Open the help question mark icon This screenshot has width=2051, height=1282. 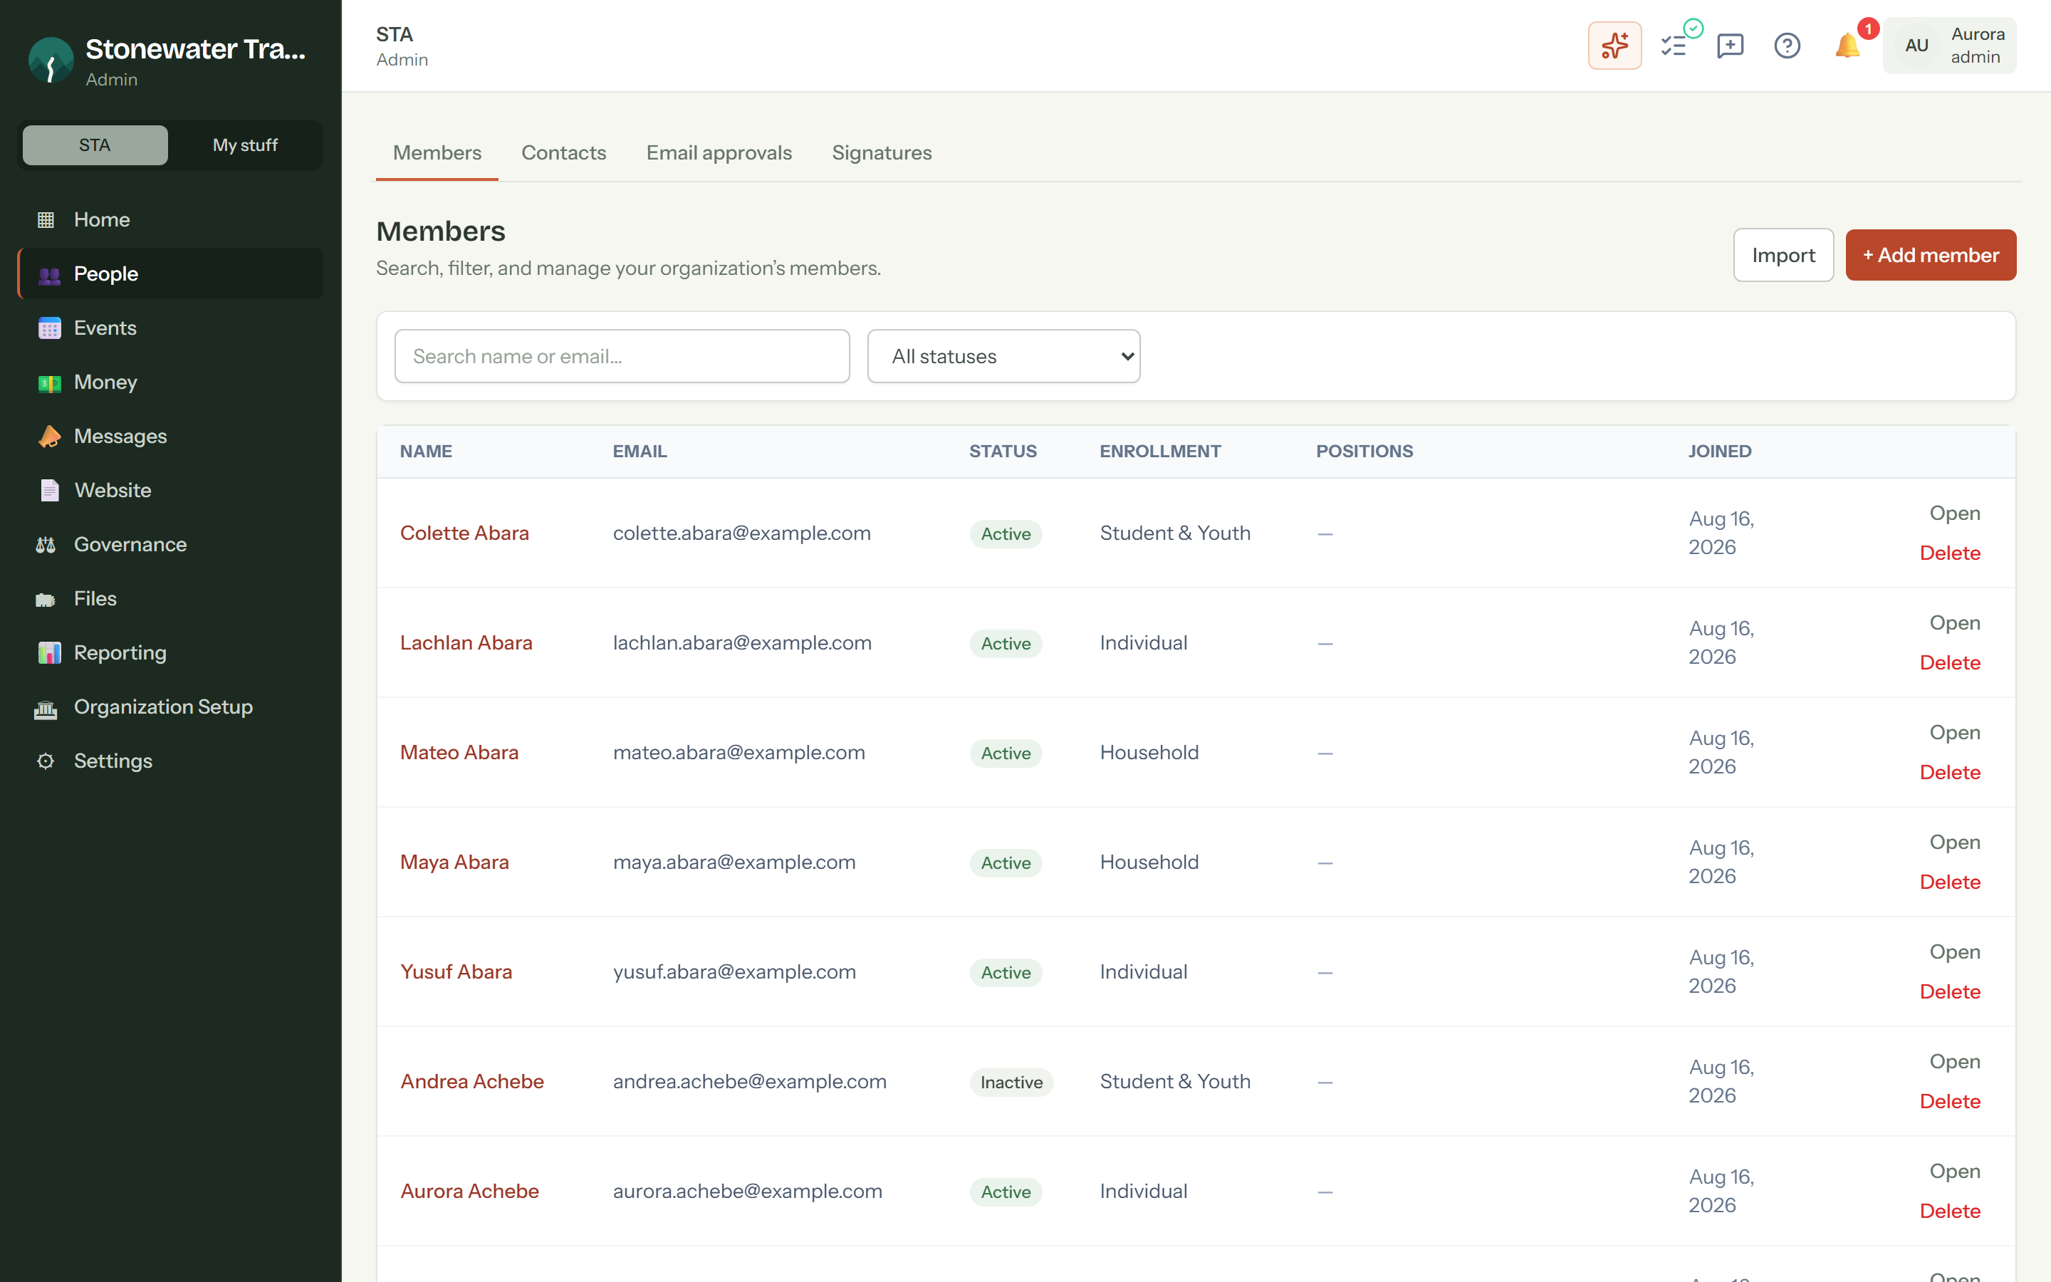coord(1788,46)
